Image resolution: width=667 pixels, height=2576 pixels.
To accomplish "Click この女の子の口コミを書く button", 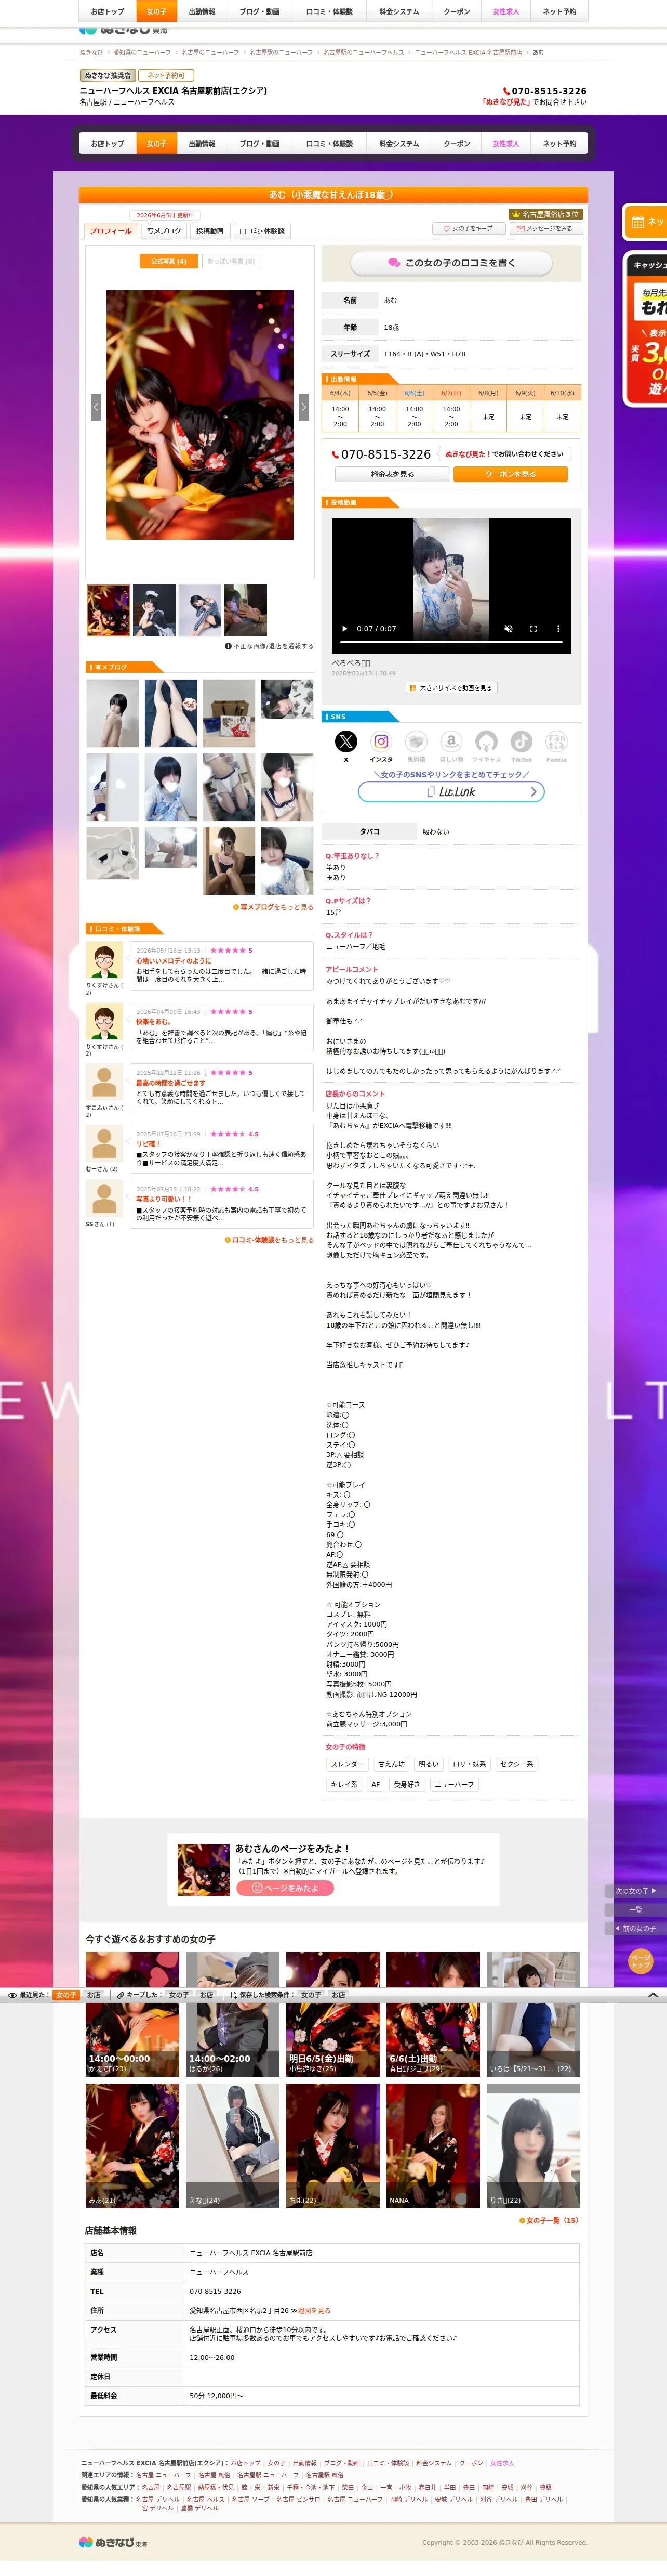I will coord(451,263).
